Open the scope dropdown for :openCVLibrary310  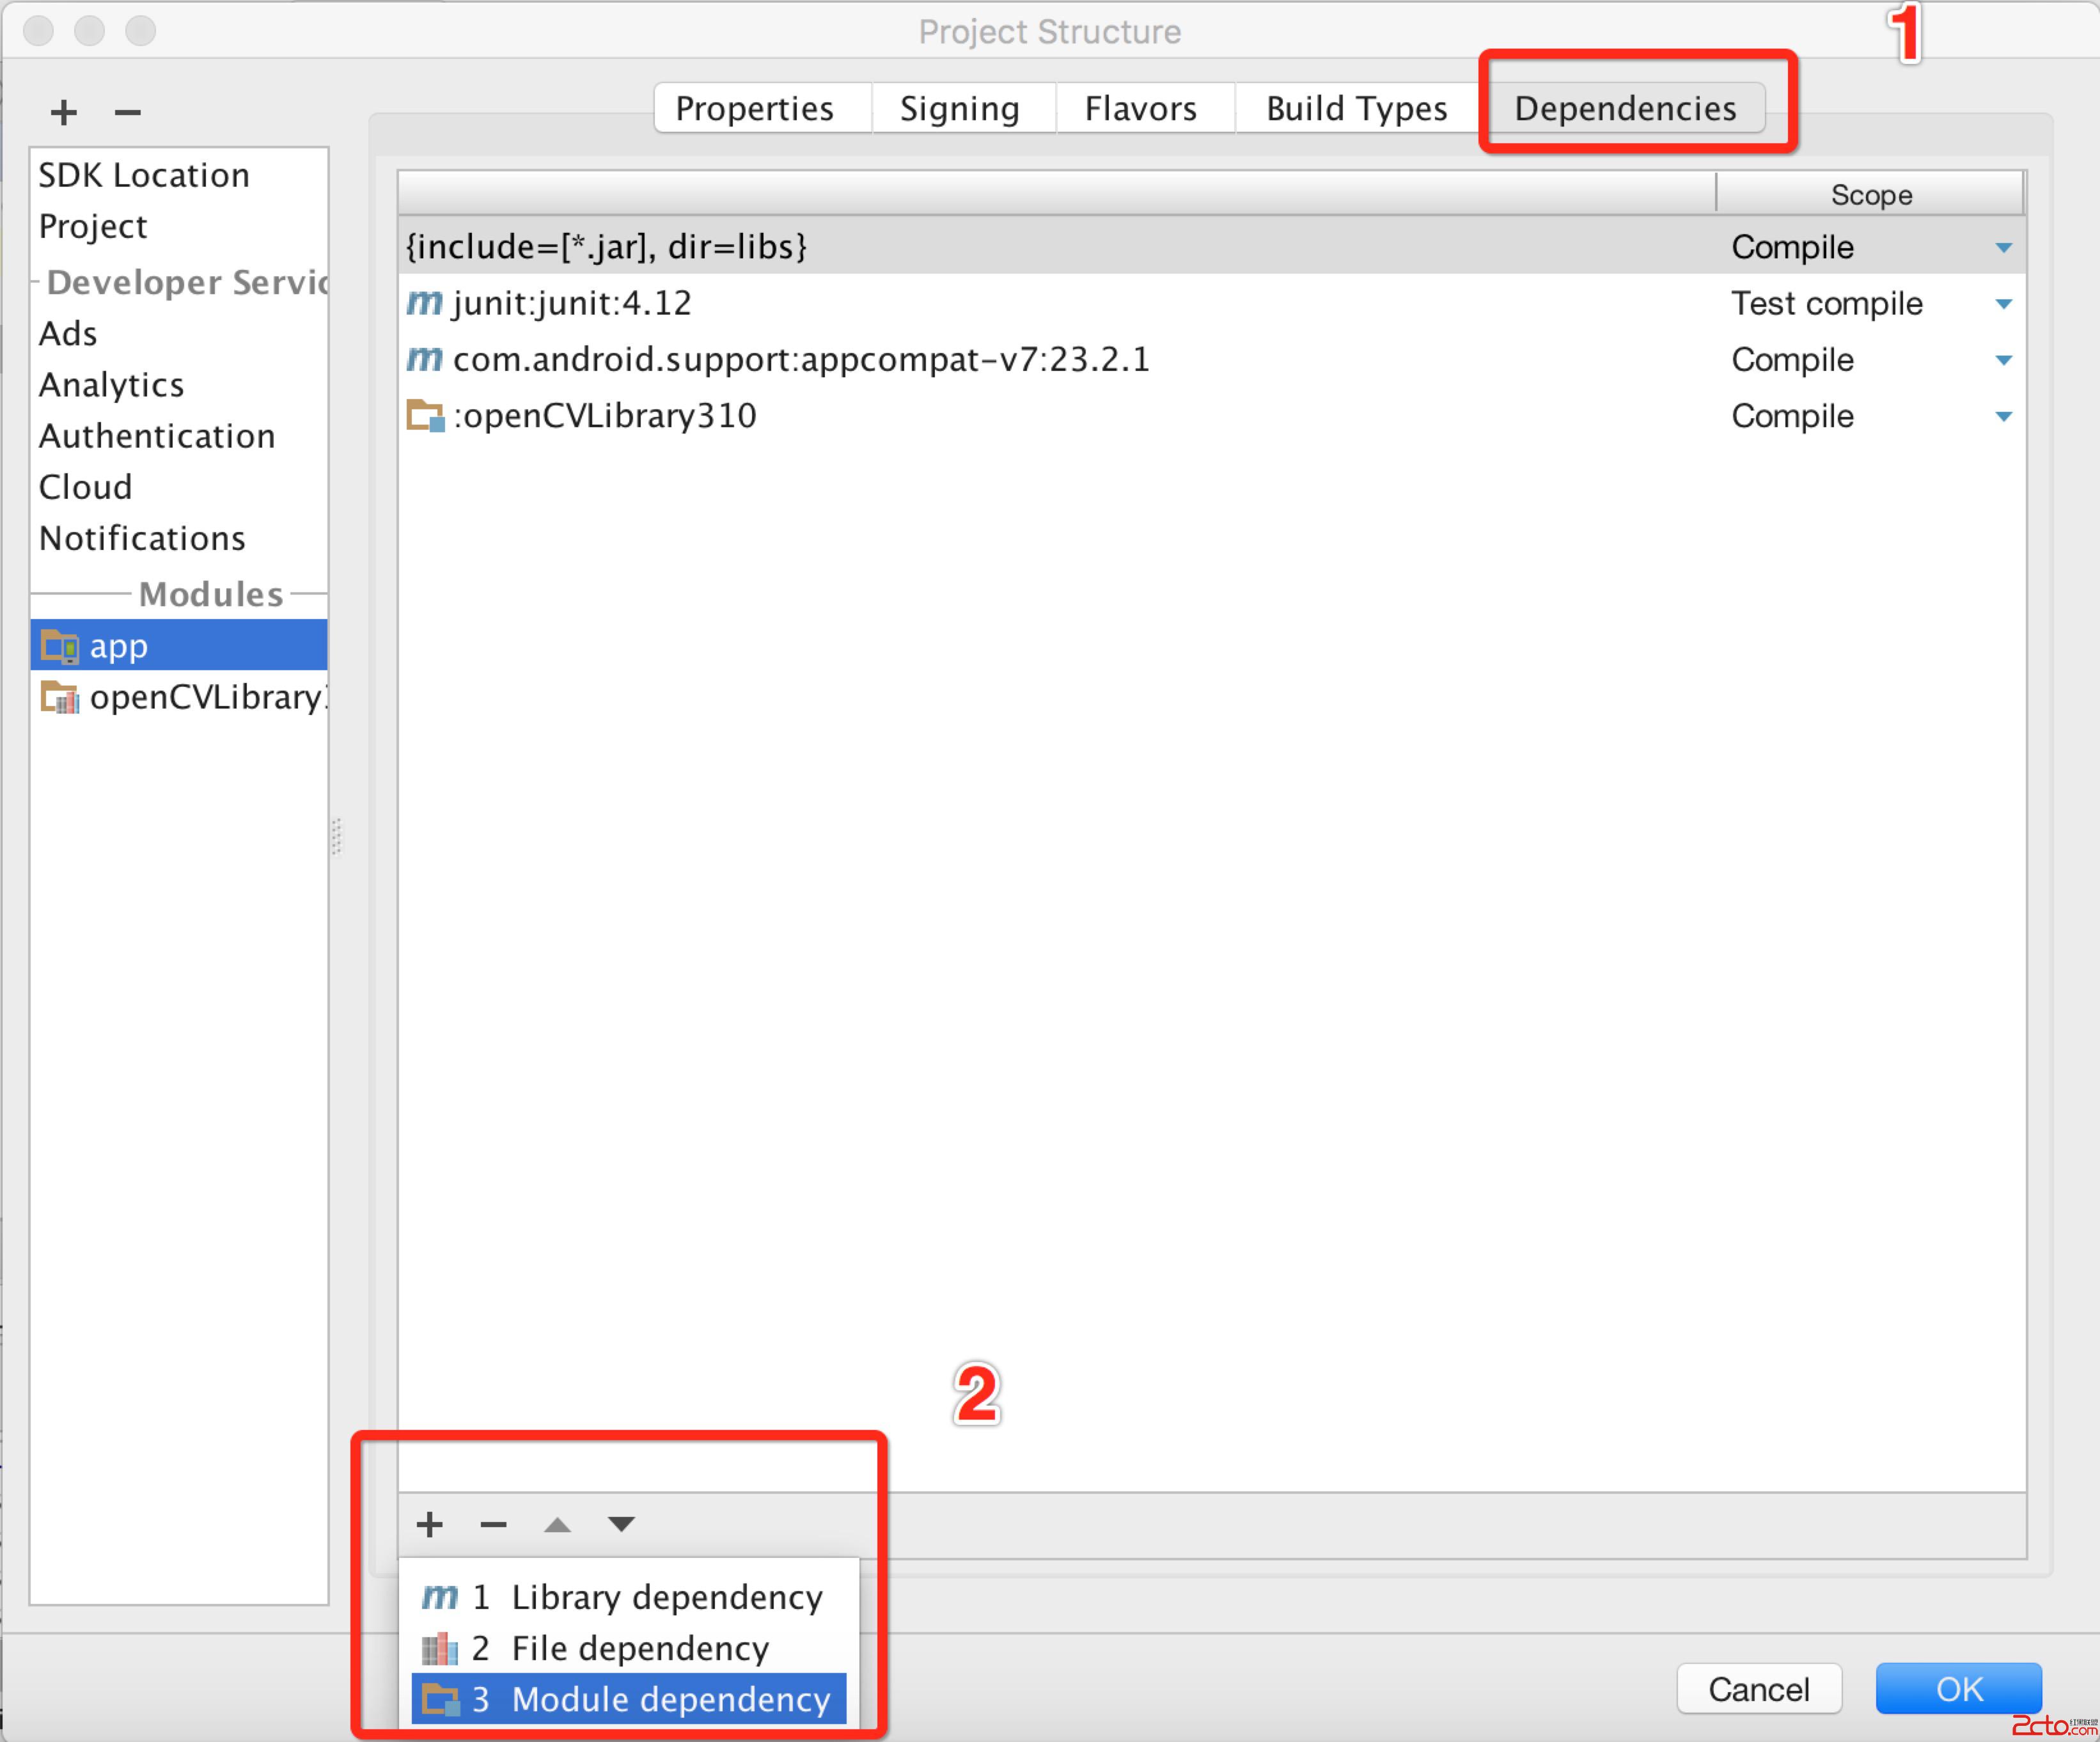(x=2003, y=416)
